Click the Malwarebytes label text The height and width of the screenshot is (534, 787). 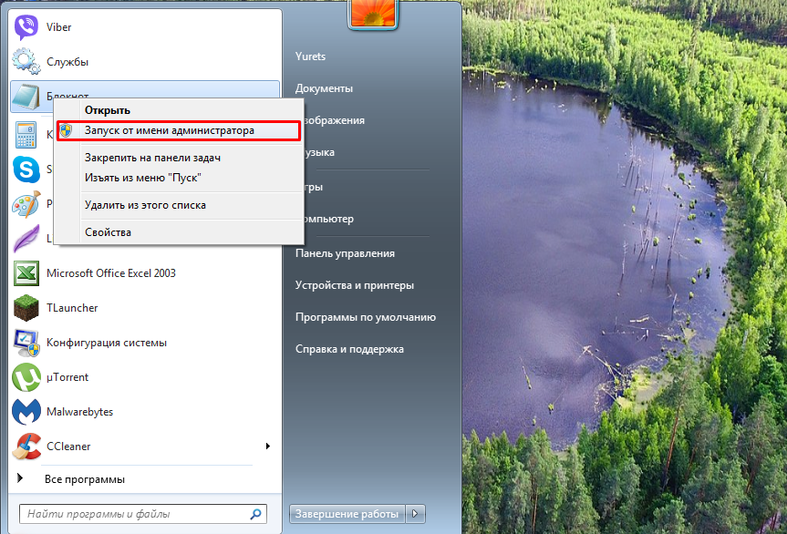79,412
